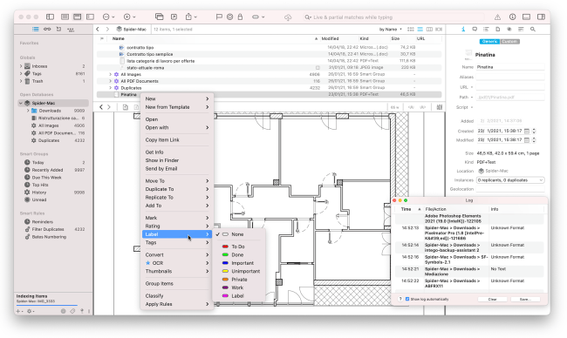Select the 'Recently Added' smart group
The width and height of the screenshot is (567, 338).
coord(47,170)
